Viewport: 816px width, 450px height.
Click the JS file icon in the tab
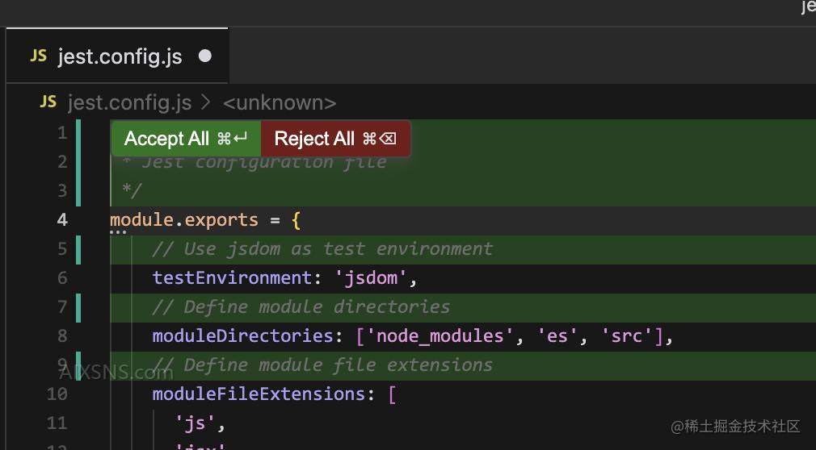coord(38,56)
